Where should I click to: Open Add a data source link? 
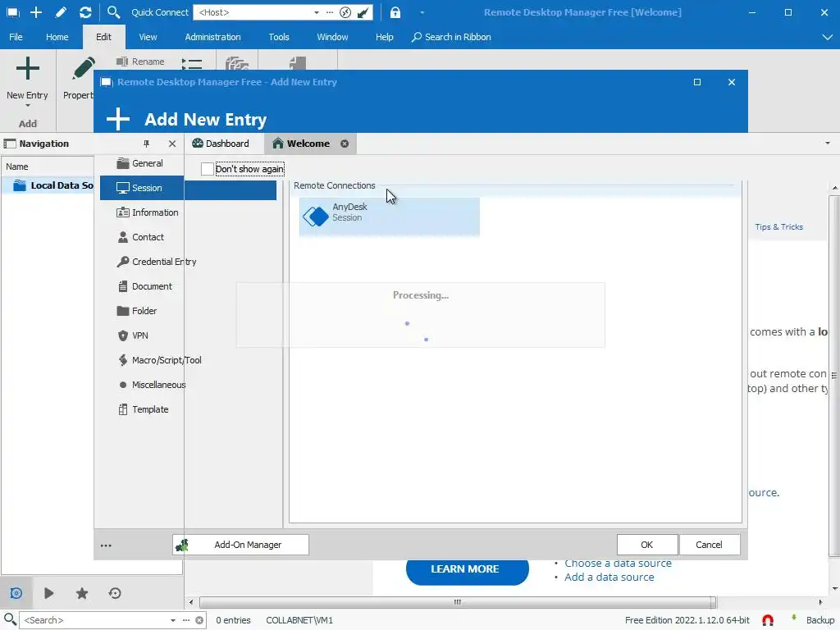coord(609,577)
